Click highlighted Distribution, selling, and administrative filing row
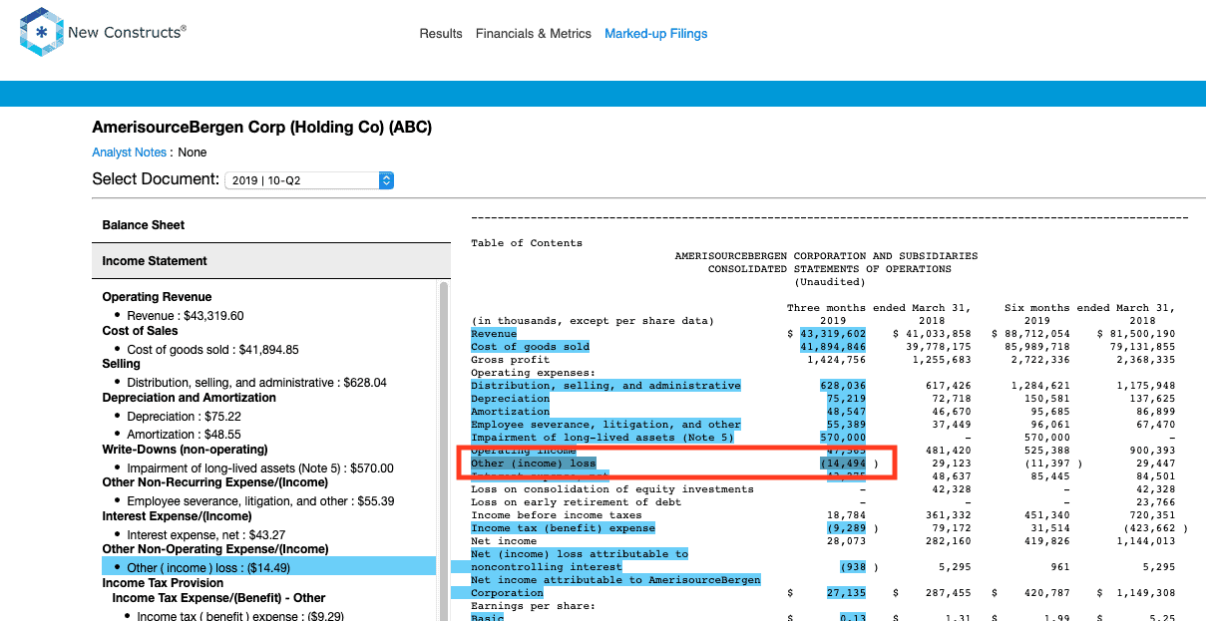Screen dimensions: 1206x621 pos(605,386)
